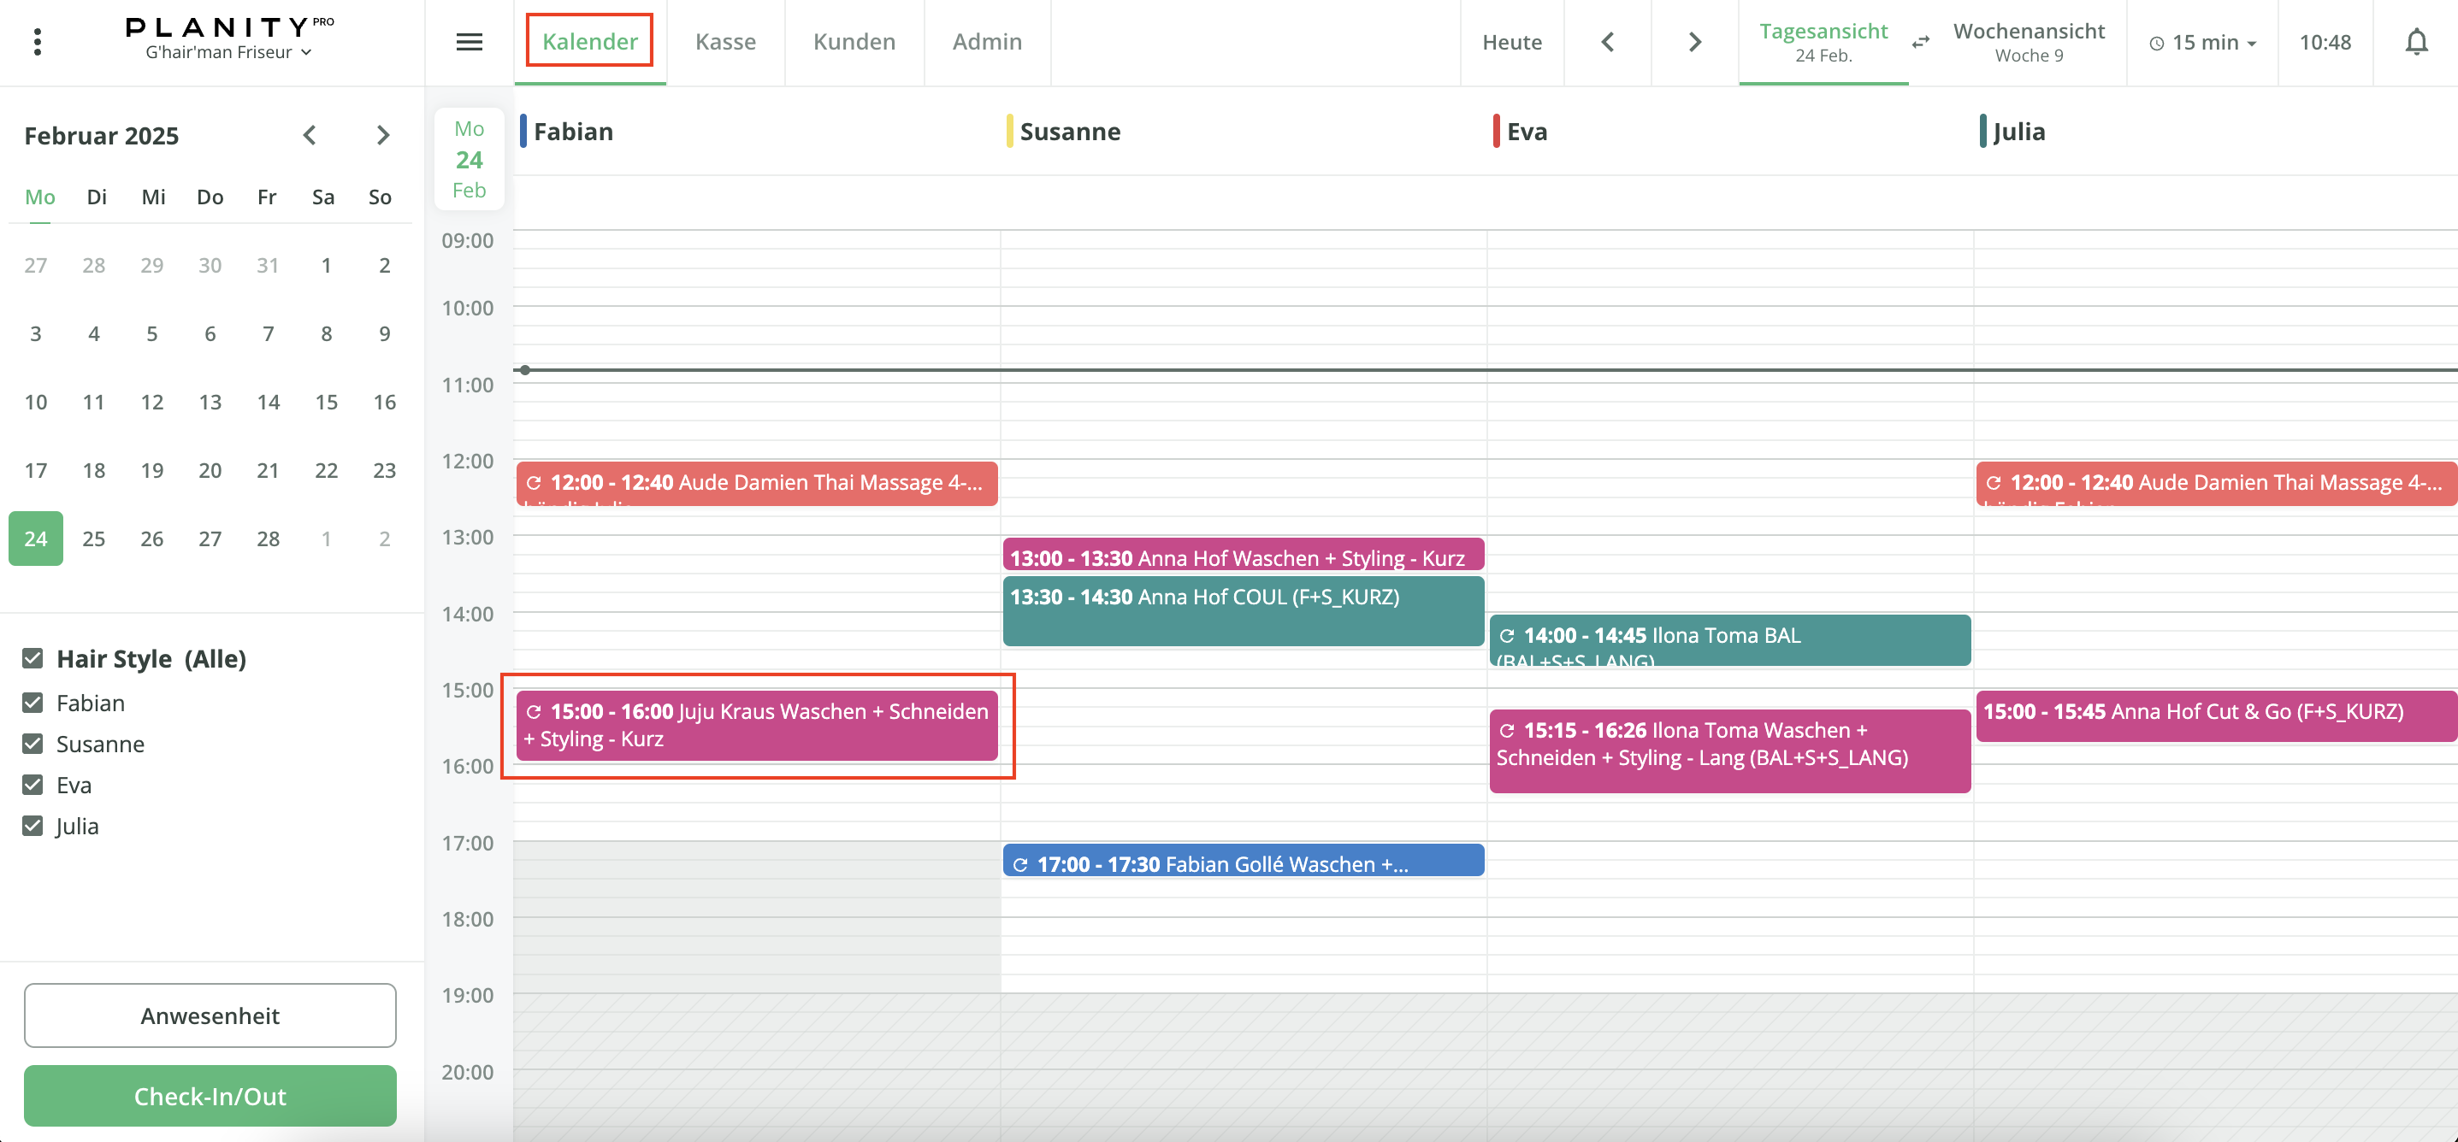Go to next day arrow in toolbar
This screenshot has width=2458, height=1142.
pyautogui.click(x=1694, y=42)
